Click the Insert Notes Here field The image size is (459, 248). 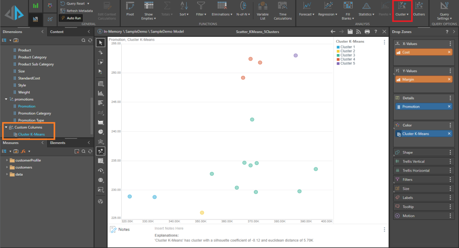pyautogui.click(x=169, y=228)
